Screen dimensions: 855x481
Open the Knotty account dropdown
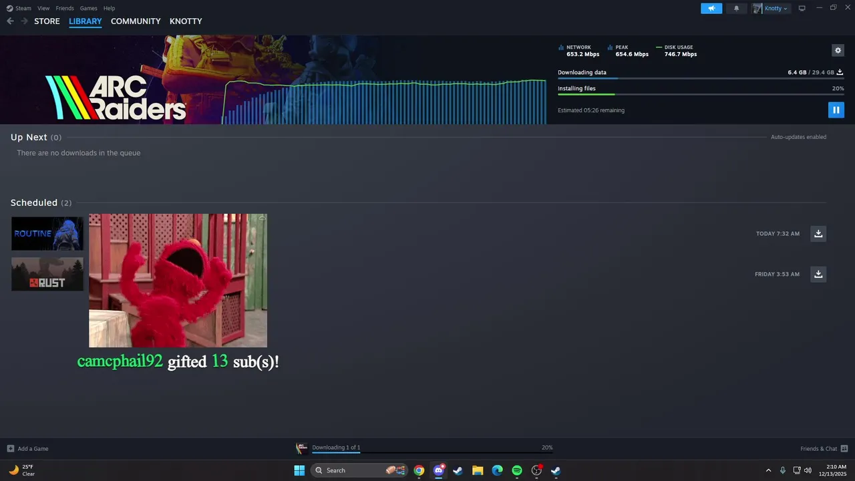770,8
